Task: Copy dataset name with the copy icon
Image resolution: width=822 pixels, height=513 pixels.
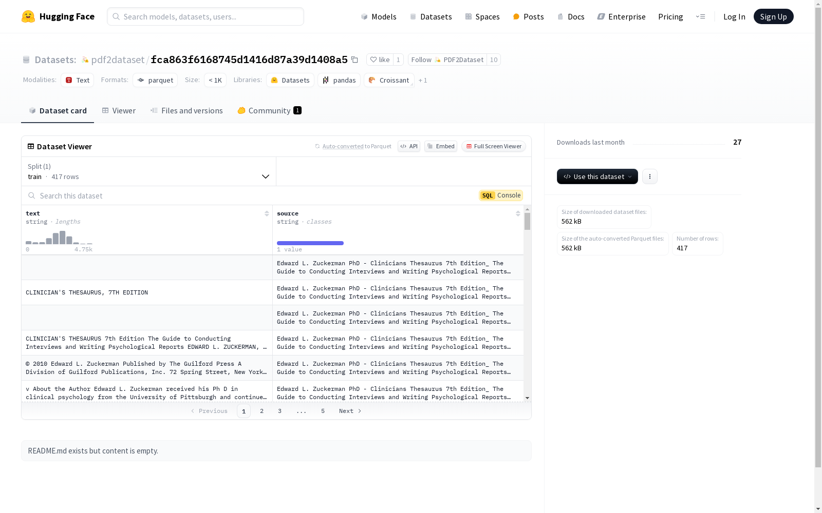Action: 354,60
